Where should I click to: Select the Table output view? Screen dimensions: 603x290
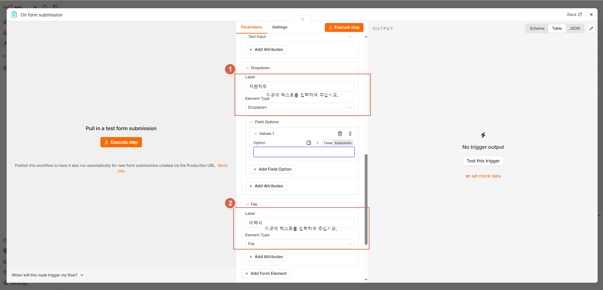(557, 28)
